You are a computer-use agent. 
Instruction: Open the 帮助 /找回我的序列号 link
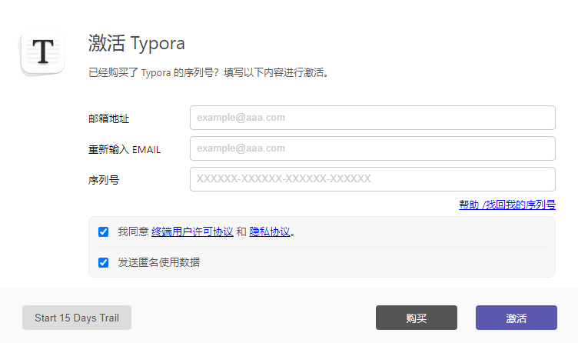pos(507,205)
